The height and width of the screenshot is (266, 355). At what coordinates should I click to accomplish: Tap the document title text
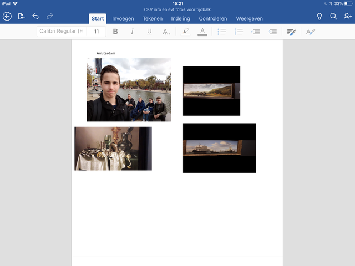(x=177, y=9)
